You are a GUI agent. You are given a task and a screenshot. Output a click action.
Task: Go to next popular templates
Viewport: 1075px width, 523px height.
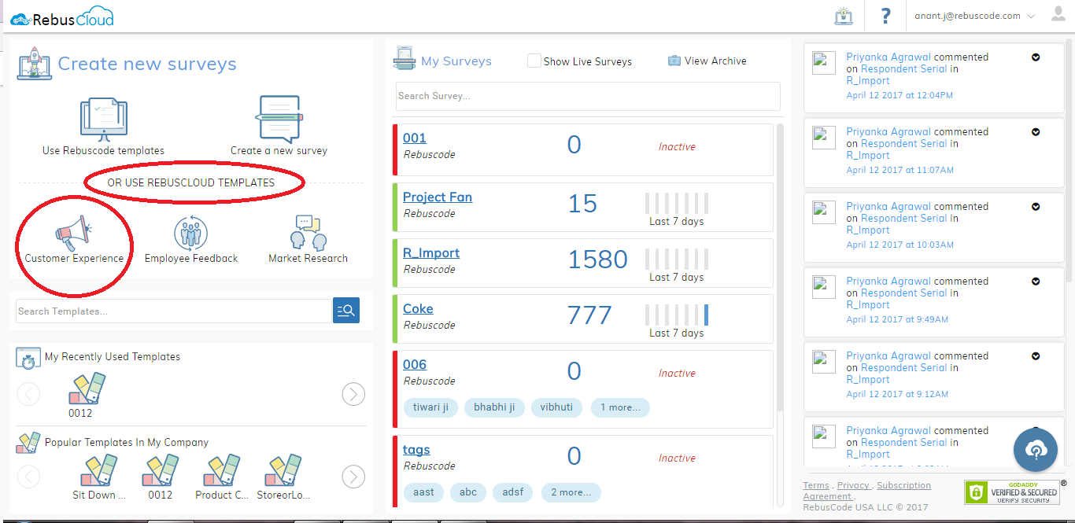[x=353, y=476]
